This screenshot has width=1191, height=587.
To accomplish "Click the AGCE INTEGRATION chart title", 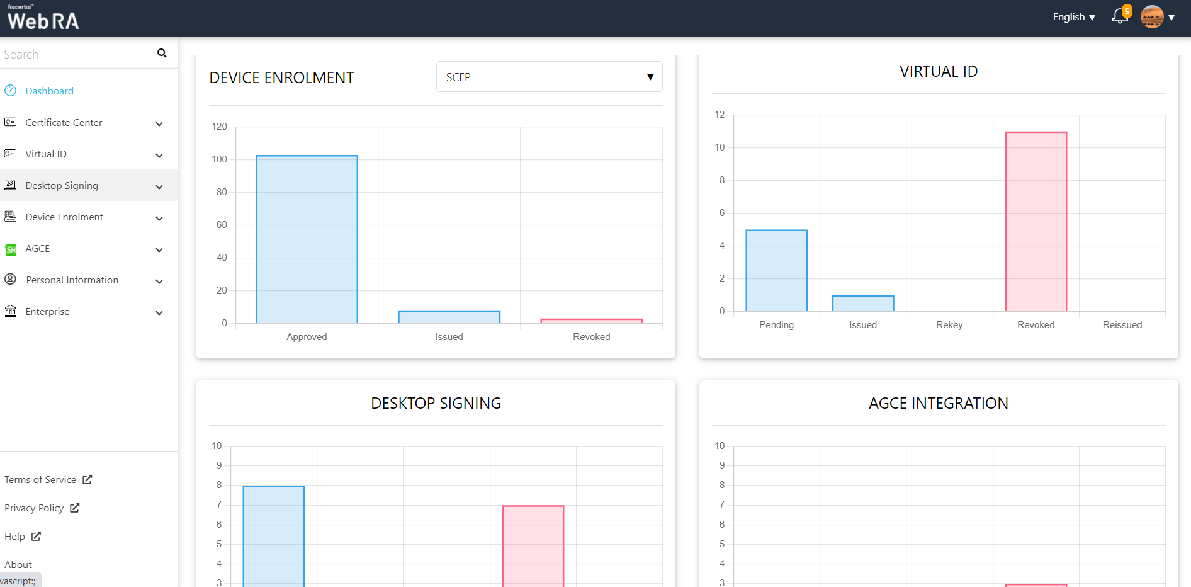I will tap(939, 403).
